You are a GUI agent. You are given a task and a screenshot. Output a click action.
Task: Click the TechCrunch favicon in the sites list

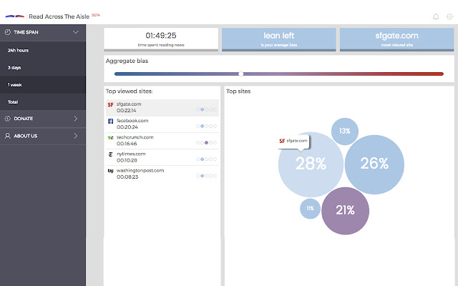pos(110,138)
